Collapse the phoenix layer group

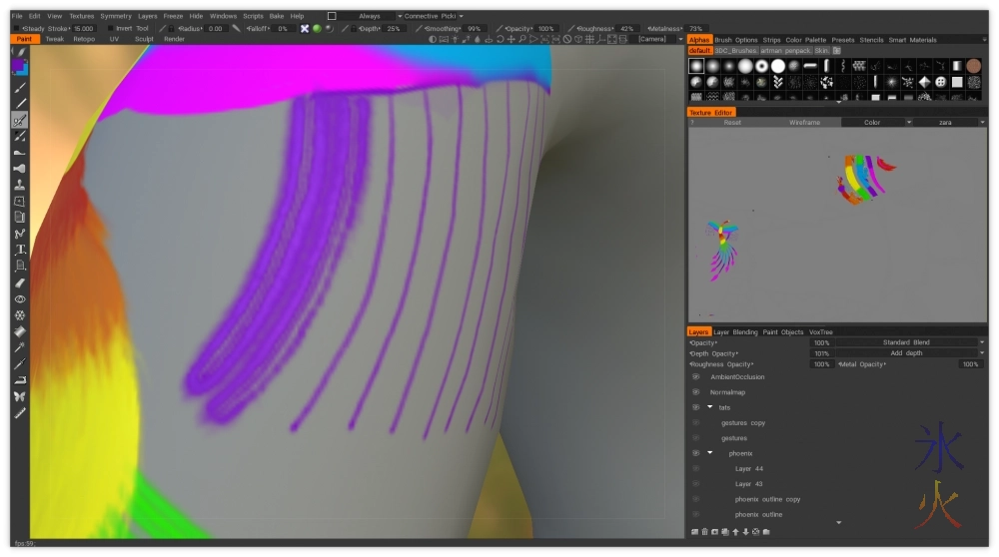coord(710,453)
